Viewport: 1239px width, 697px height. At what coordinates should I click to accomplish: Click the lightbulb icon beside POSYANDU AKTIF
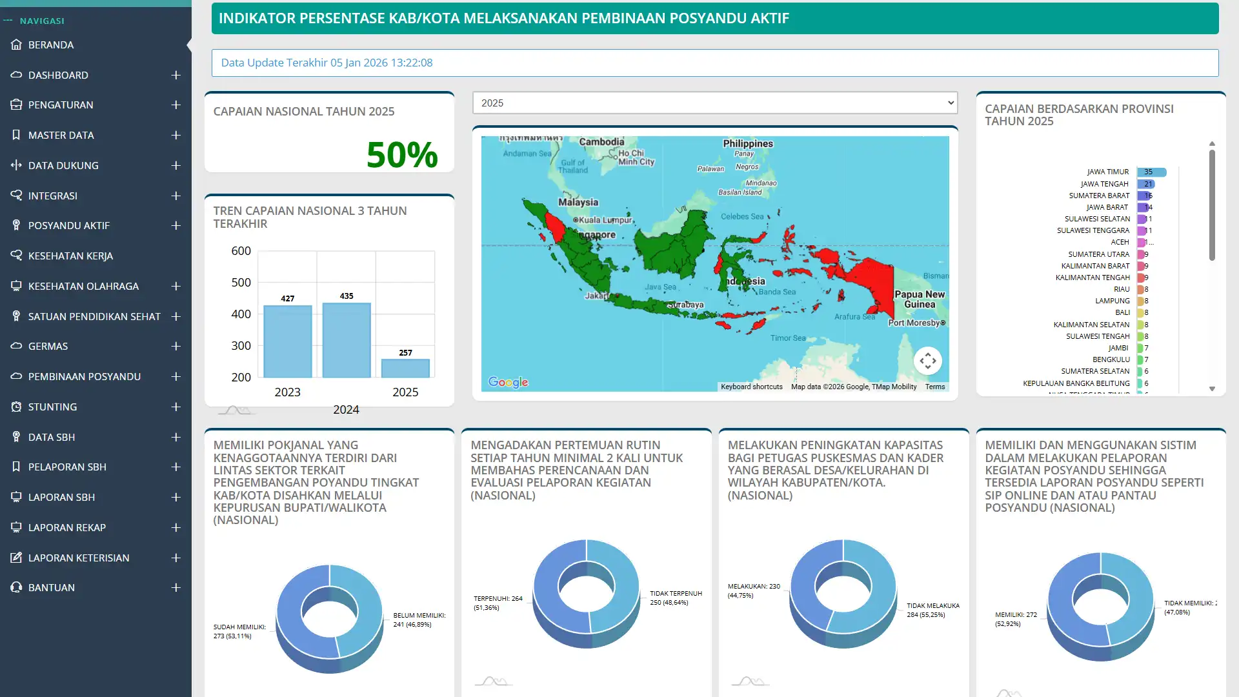[16, 225]
